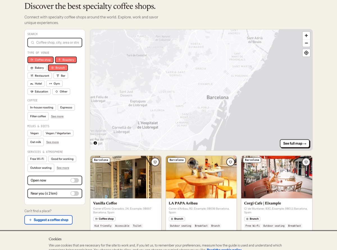
Task: Zoom in on the map
Action: [x=306, y=36]
